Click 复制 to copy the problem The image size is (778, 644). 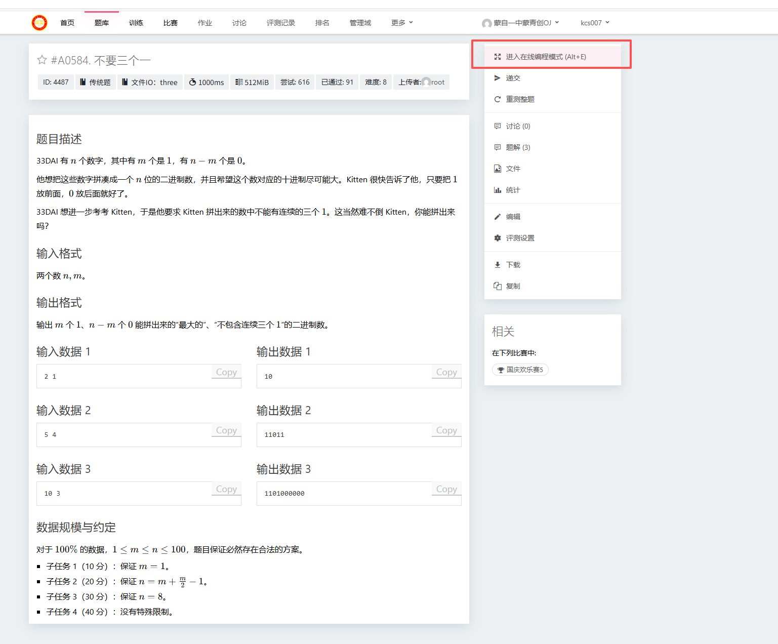click(513, 286)
